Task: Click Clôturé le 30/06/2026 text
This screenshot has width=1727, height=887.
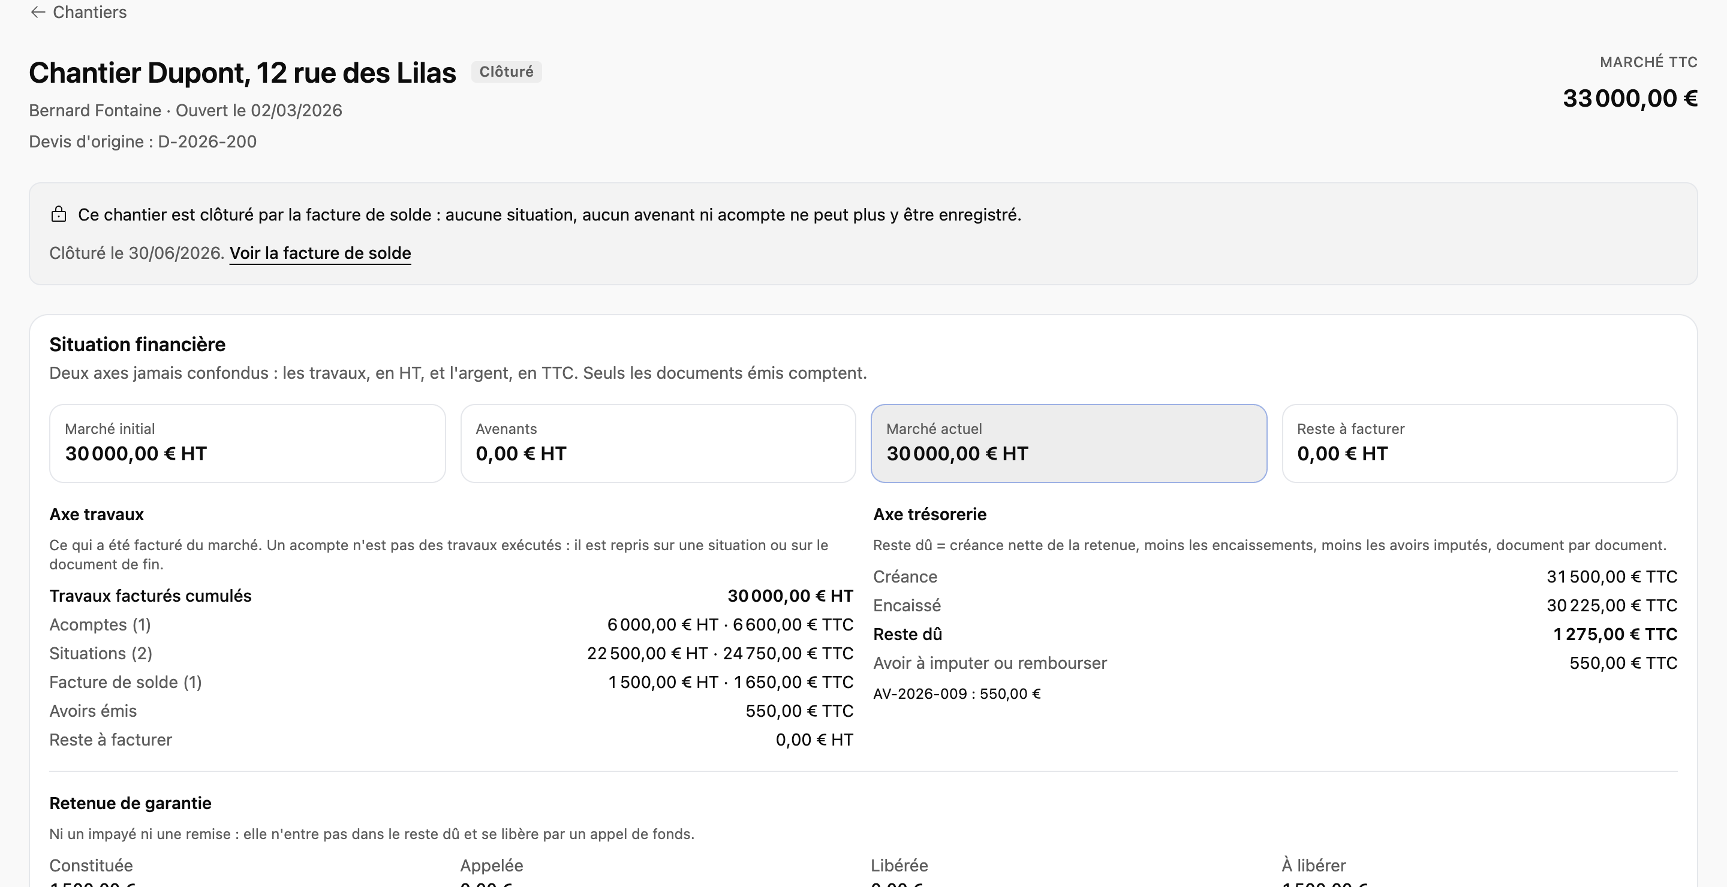Action: click(x=137, y=254)
